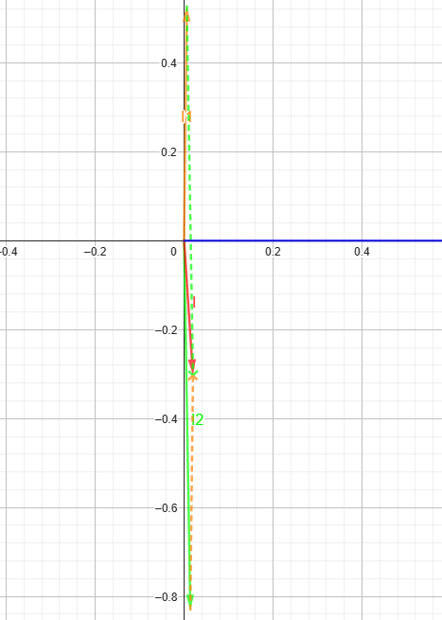Click the red vector I arrowhead
Viewport: 442px width, 620px height.
tap(192, 365)
